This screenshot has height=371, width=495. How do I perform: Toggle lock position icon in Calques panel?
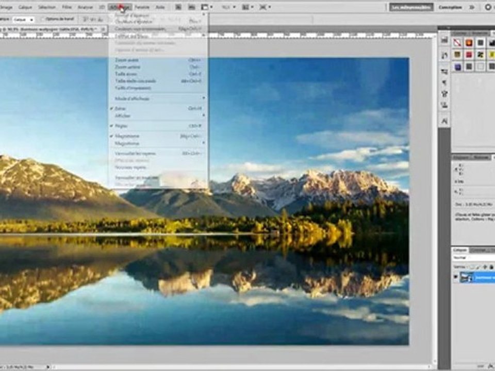[x=485, y=267]
